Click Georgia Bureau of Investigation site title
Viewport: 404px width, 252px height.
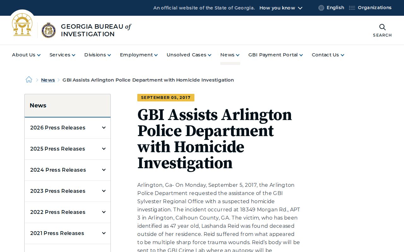(x=96, y=30)
